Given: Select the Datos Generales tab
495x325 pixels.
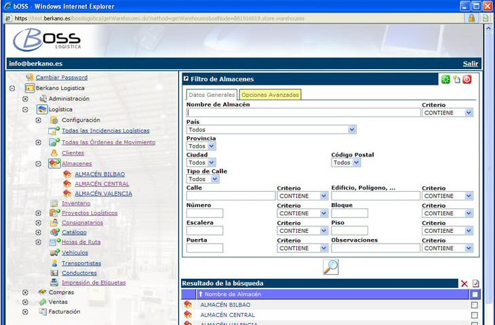Looking at the screenshot, I should [212, 95].
